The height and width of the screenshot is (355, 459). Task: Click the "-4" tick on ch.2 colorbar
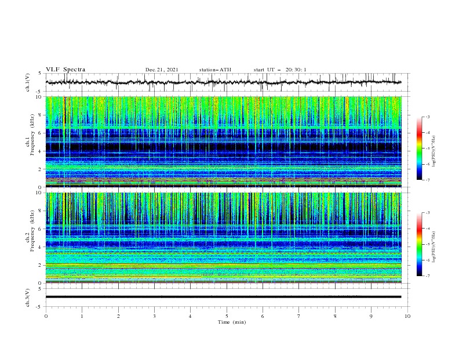pyautogui.click(x=428, y=229)
